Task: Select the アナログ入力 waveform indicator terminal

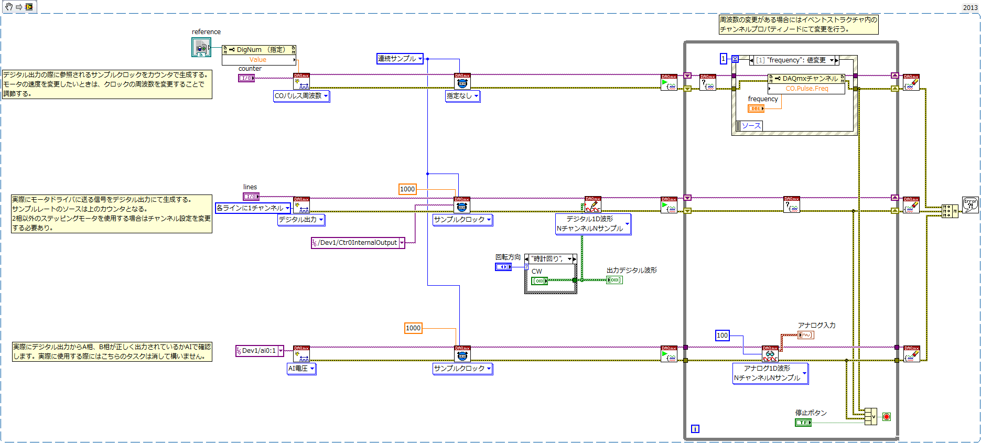Action: pyautogui.click(x=806, y=335)
